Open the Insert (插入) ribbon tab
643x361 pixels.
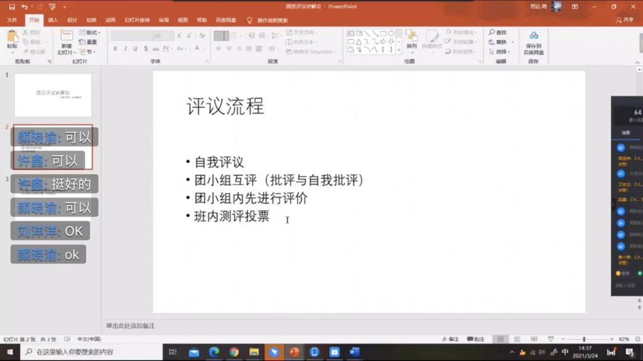tap(53, 20)
